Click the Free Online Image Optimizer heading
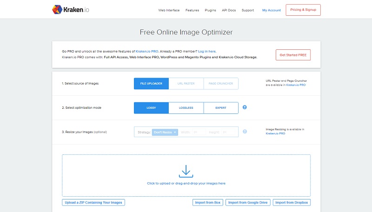 pos(186,32)
